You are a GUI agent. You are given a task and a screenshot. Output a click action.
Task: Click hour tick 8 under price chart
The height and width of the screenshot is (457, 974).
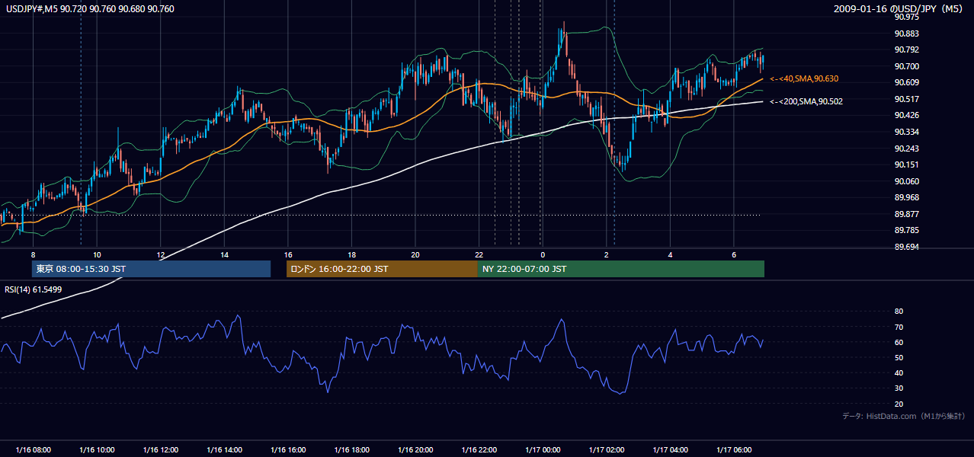pos(33,254)
